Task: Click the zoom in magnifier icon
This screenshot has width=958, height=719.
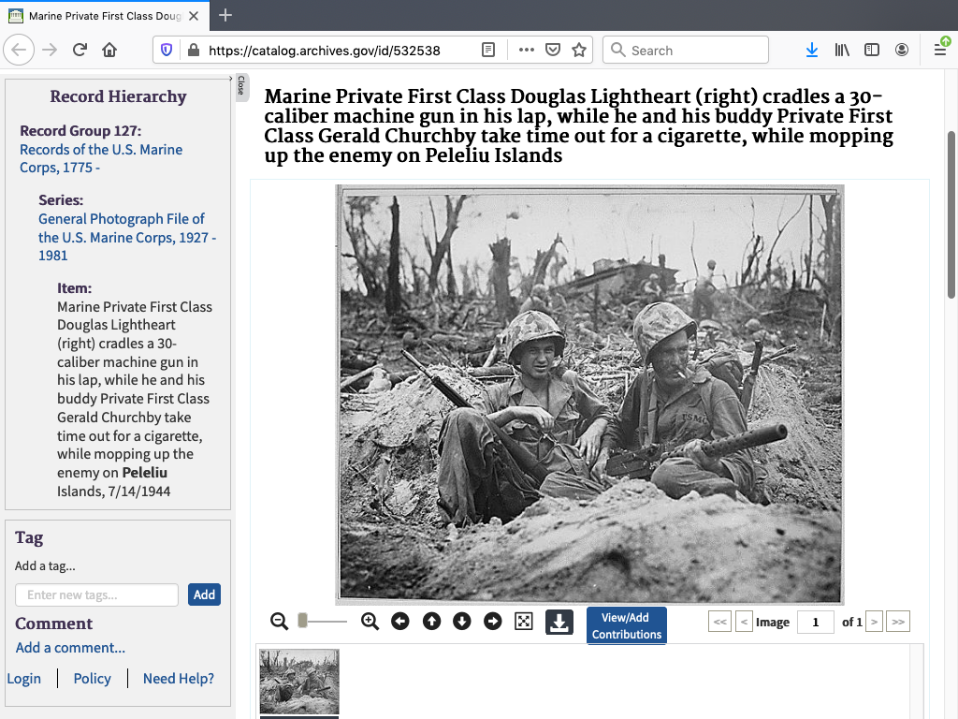Action: click(x=370, y=622)
